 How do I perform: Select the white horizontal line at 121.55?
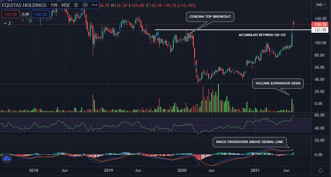coord(232,30)
